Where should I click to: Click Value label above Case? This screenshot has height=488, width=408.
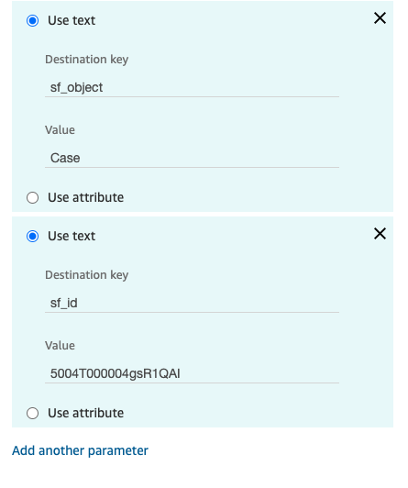pyautogui.click(x=60, y=130)
